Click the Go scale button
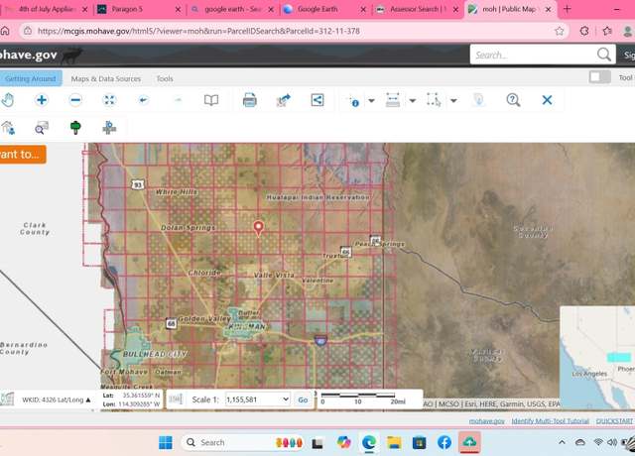This screenshot has width=635, height=456. (303, 399)
